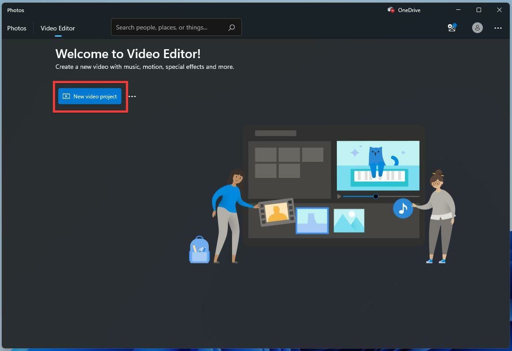Screen dimensions: 512x351
Task: Click the play button in the cat video illustration
Action: (x=339, y=196)
